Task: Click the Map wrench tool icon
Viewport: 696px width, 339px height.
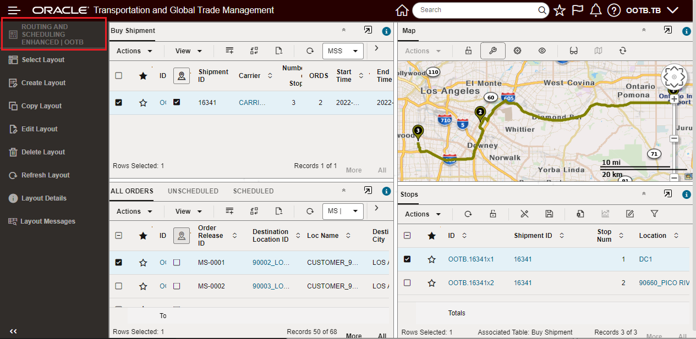Action: coord(492,51)
